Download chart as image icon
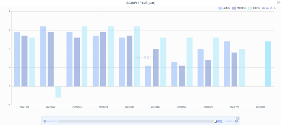 click(x=271, y=8)
